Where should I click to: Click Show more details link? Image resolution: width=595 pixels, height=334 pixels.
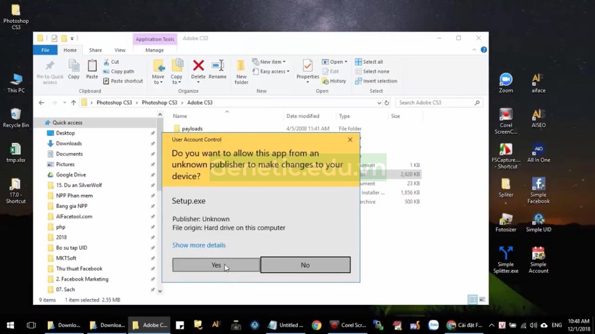[199, 245]
